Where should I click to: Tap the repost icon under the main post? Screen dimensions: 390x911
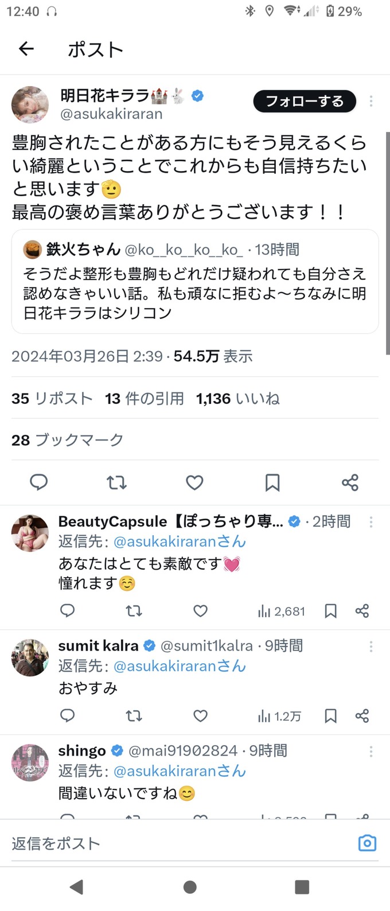pyautogui.click(x=116, y=482)
